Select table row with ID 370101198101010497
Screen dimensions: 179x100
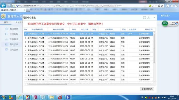(x=88, y=71)
